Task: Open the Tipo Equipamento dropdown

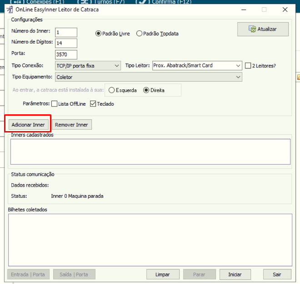Action: tap(148, 77)
